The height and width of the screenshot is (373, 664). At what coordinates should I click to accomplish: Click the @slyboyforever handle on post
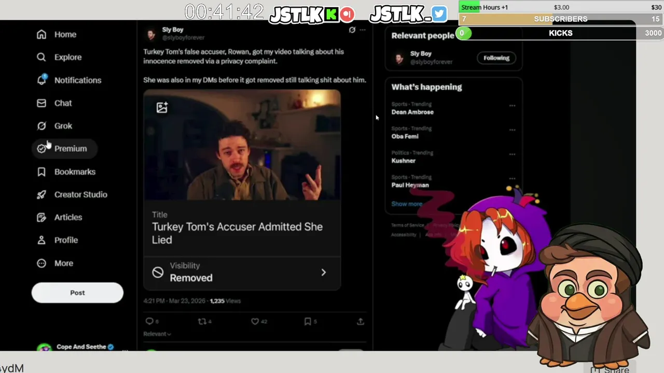183,38
